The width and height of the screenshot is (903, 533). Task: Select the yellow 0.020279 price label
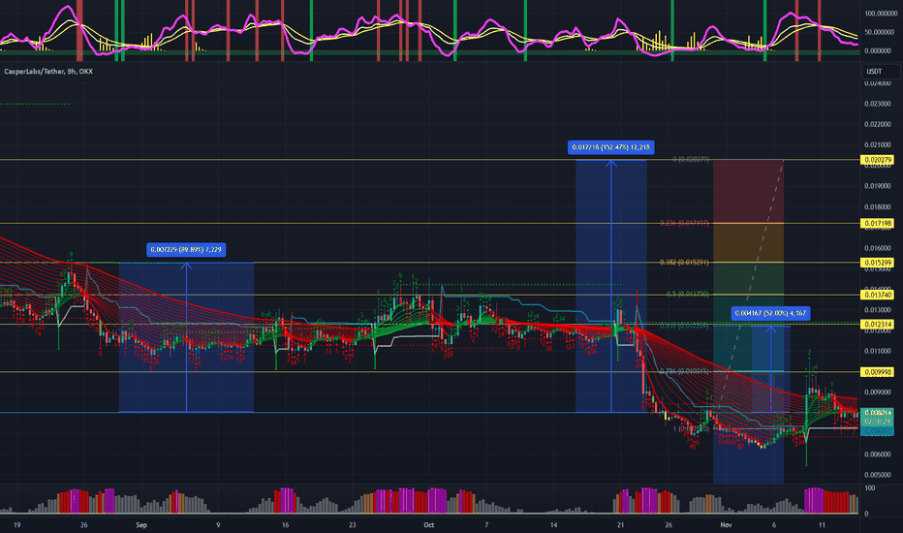pyautogui.click(x=877, y=160)
